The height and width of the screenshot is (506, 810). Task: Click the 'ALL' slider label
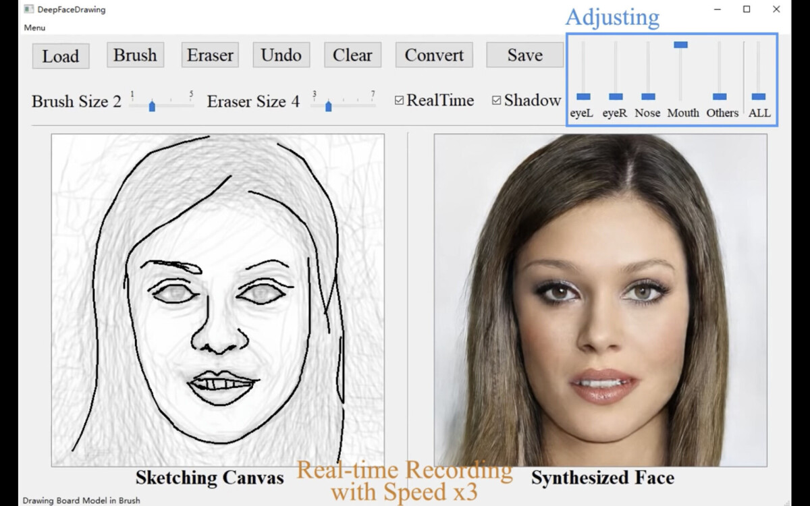pos(759,113)
